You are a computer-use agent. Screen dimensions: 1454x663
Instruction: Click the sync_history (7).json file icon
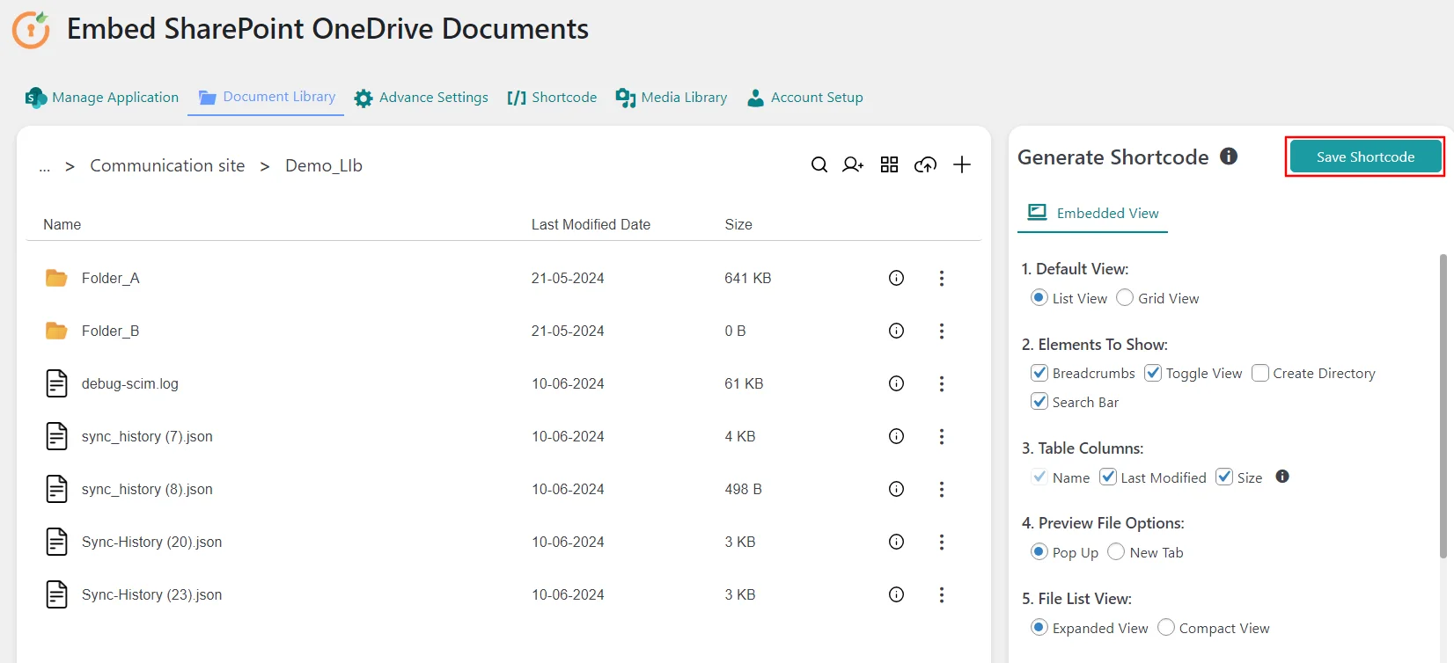pos(56,436)
